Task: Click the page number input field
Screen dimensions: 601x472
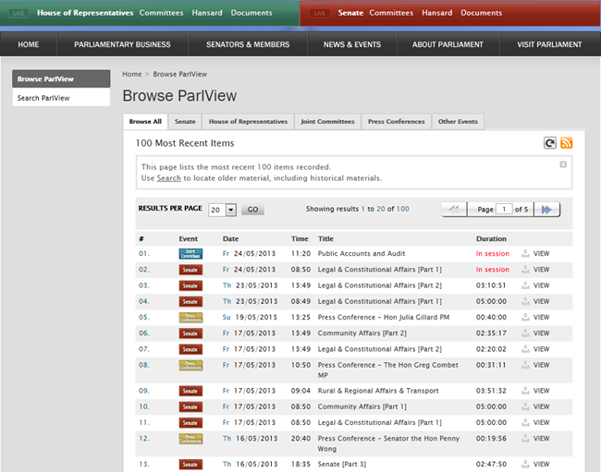Action: point(504,210)
